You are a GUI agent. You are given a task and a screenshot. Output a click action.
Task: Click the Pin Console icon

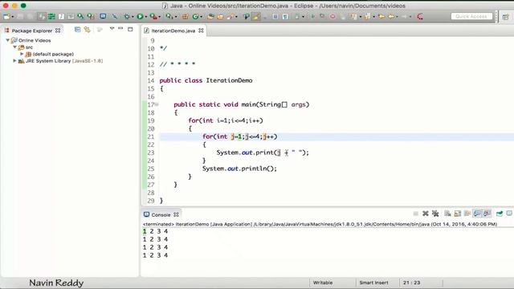pyautogui.click(x=500, y=214)
